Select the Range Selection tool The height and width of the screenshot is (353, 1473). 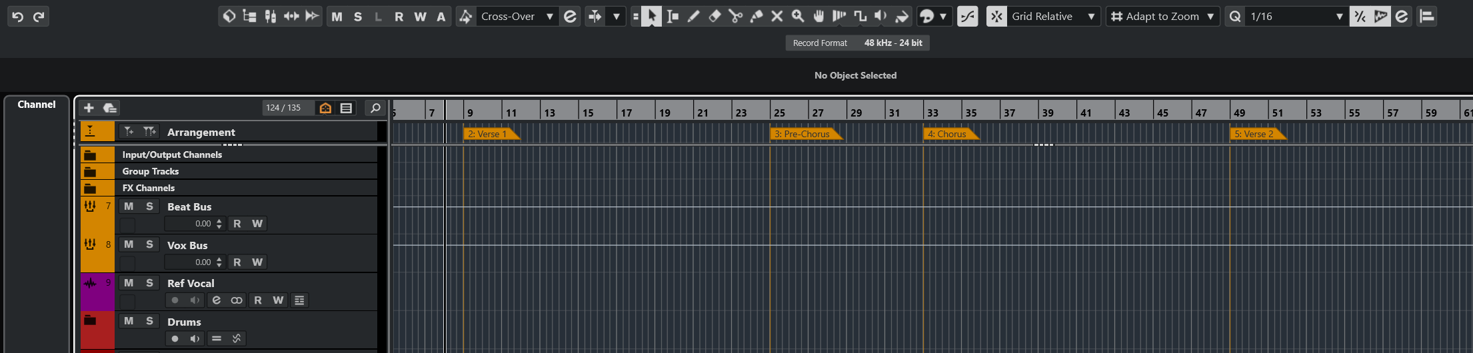pyautogui.click(x=673, y=17)
